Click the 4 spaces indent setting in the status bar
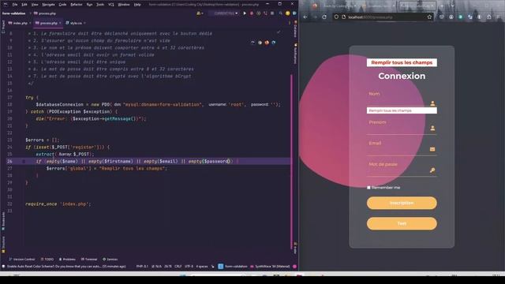 202,267
